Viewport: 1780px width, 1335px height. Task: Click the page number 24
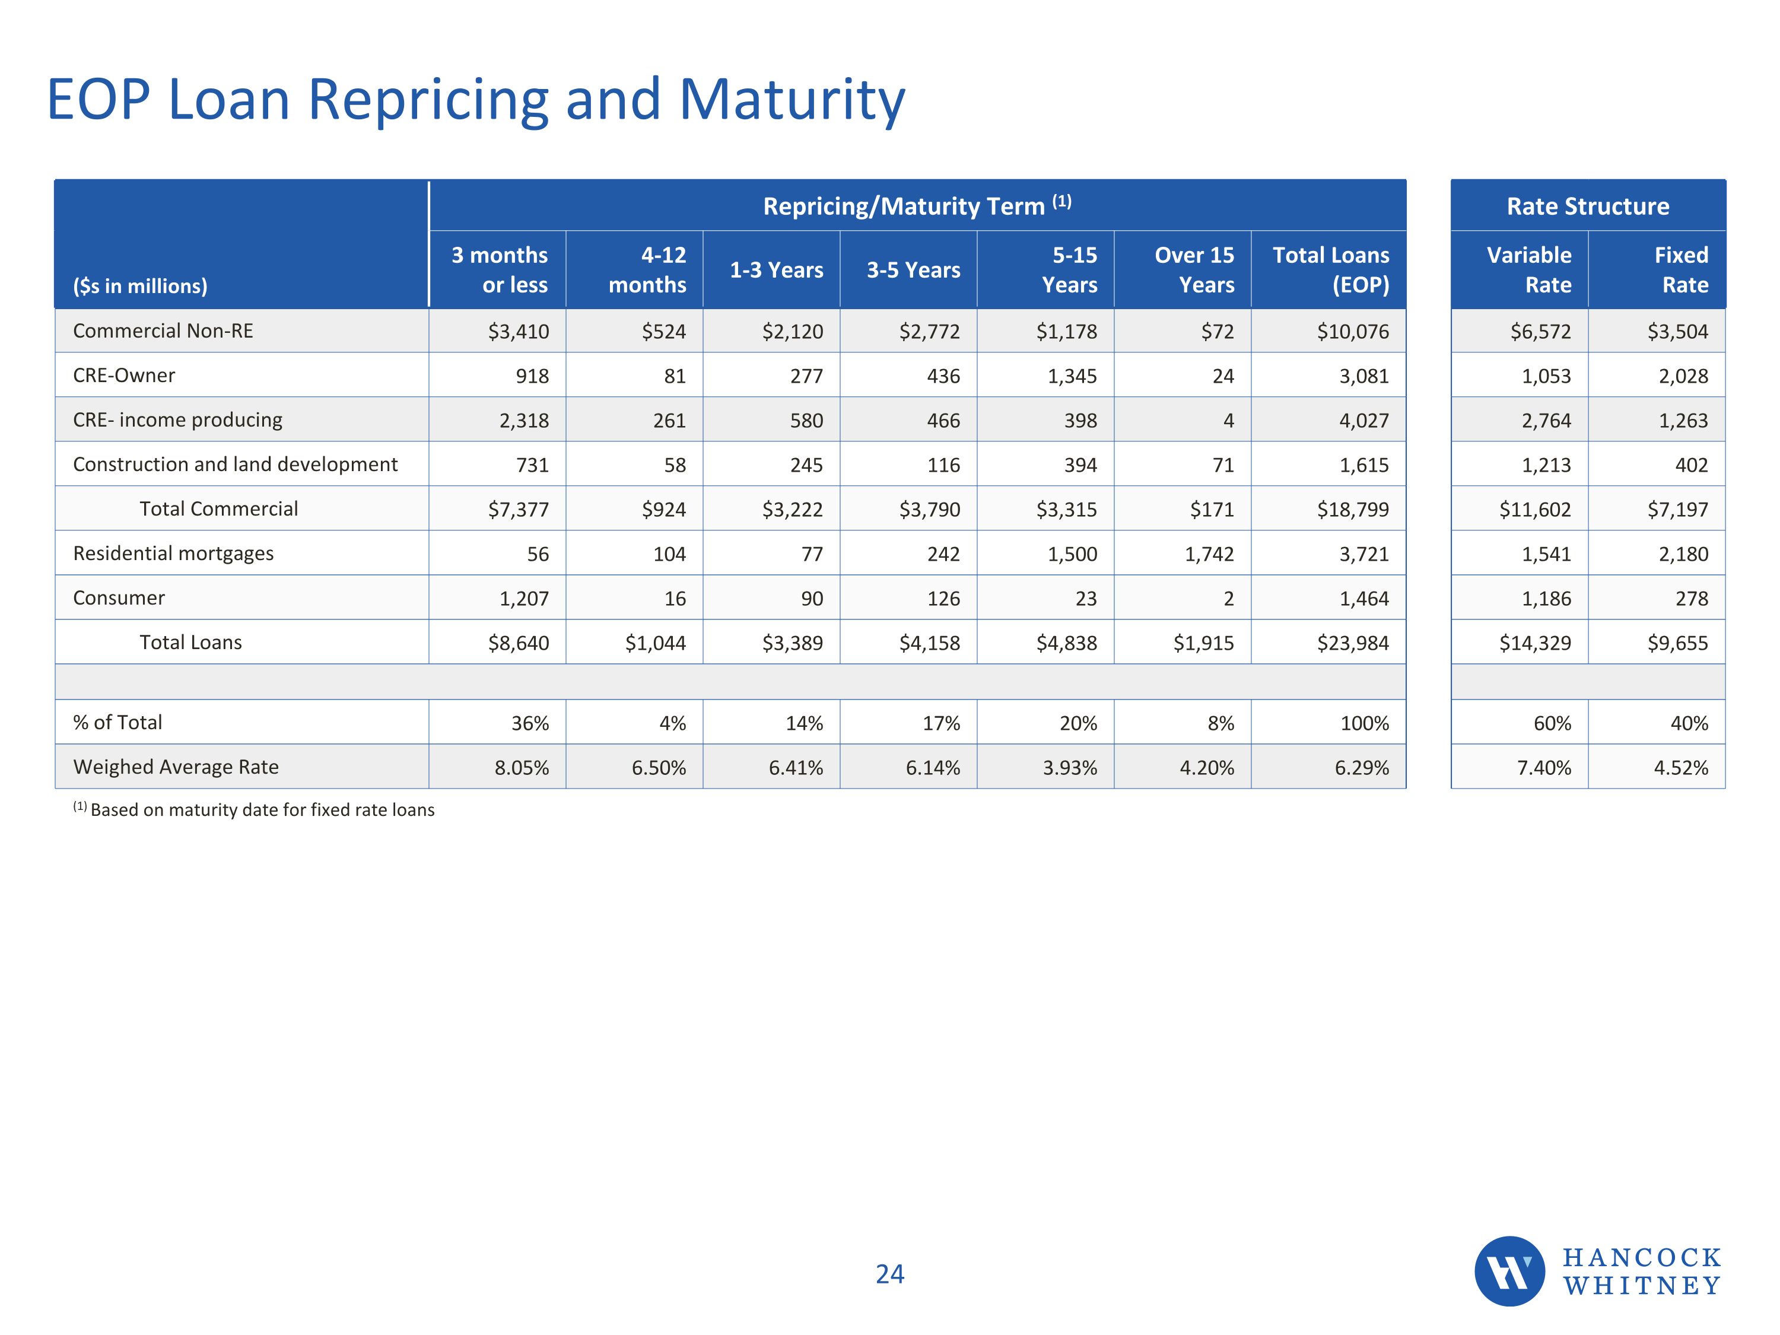click(x=889, y=1274)
